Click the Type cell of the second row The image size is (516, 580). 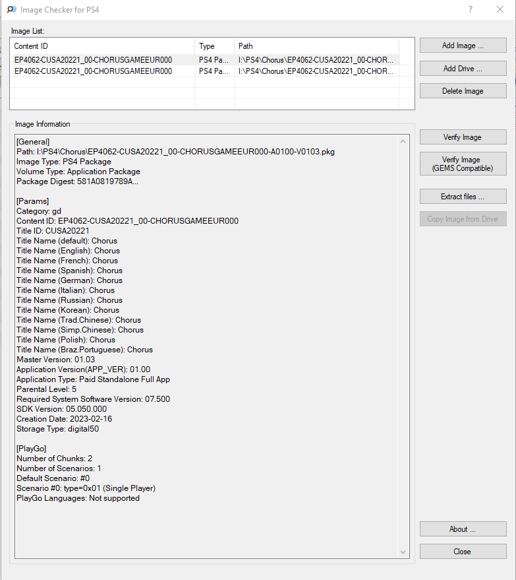coord(214,71)
